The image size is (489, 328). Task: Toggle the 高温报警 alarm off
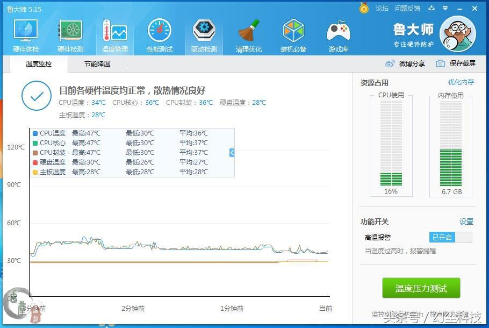pyautogui.click(x=450, y=237)
